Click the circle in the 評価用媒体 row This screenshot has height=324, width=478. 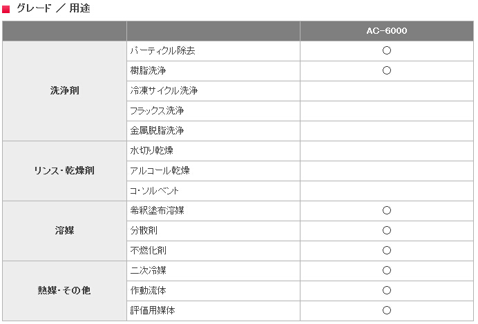click(x=387, y=310)
